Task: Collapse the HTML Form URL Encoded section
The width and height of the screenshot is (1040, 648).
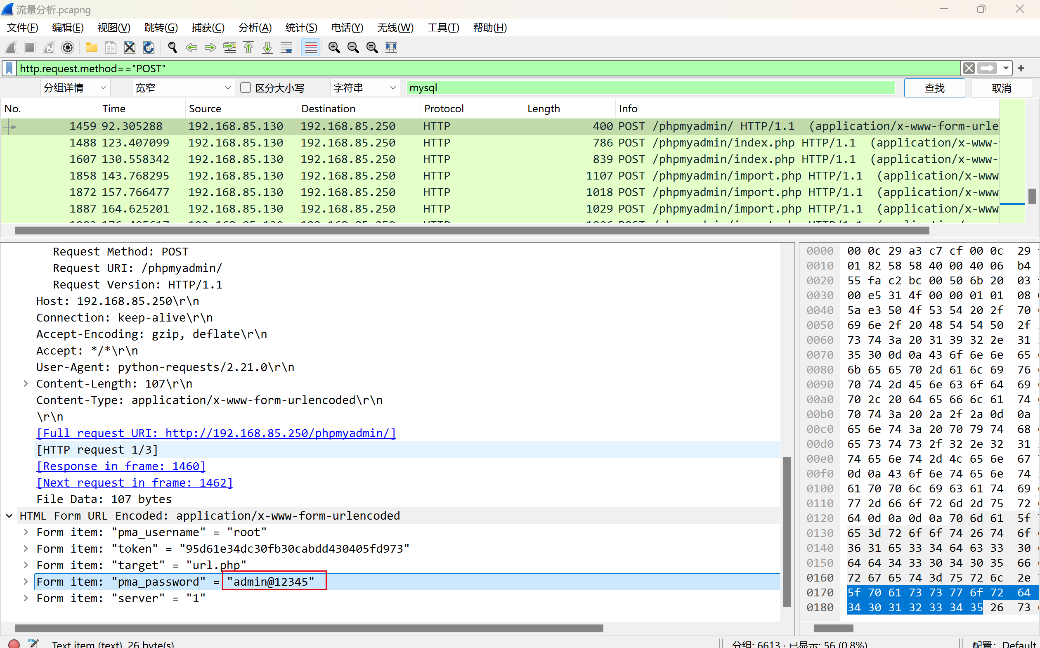Action: 9,516
